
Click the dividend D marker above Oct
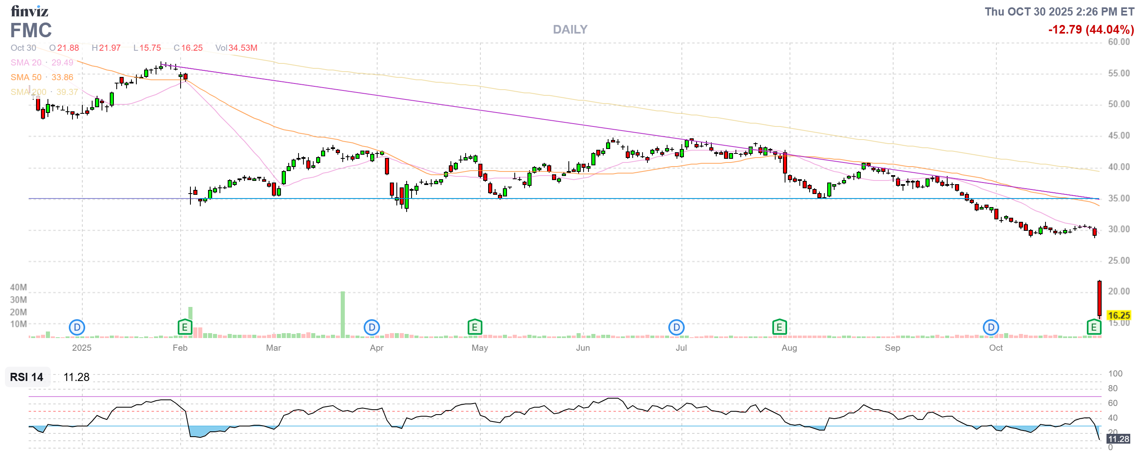(x=991, y=328)
